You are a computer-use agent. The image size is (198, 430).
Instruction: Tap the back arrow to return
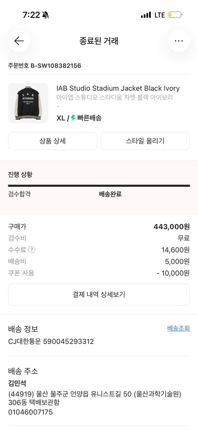[x=19, y=41]
